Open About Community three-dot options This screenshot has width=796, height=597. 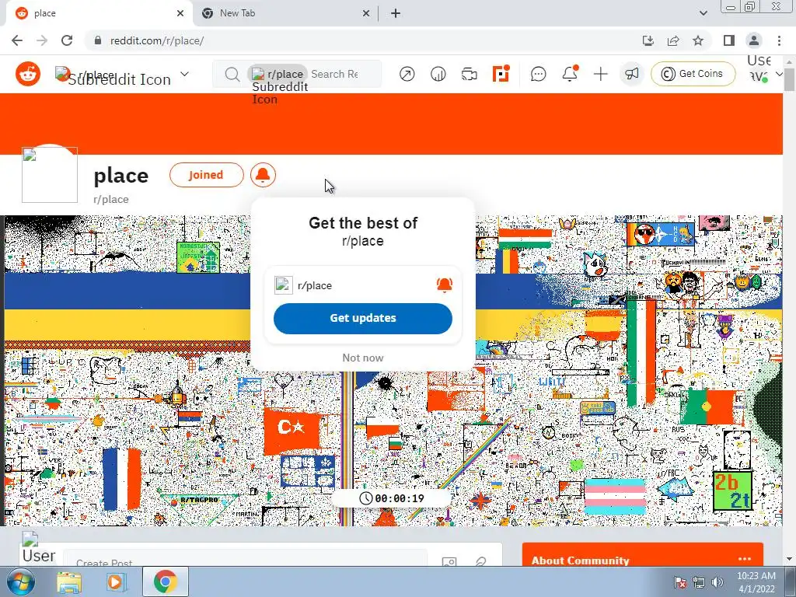tap(744, 559)
